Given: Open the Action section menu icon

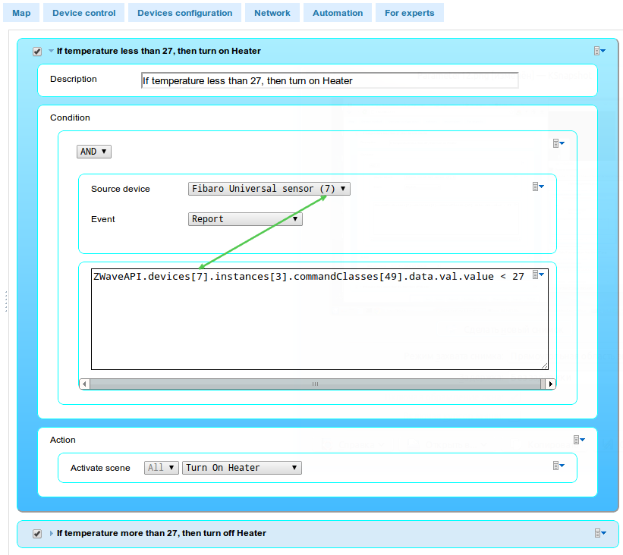Looking at the screenshot, I should point(578,440).
